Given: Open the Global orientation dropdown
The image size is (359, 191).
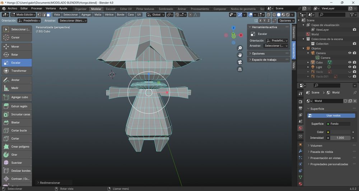Looking at the screenshot, I should tap(156, 15).
